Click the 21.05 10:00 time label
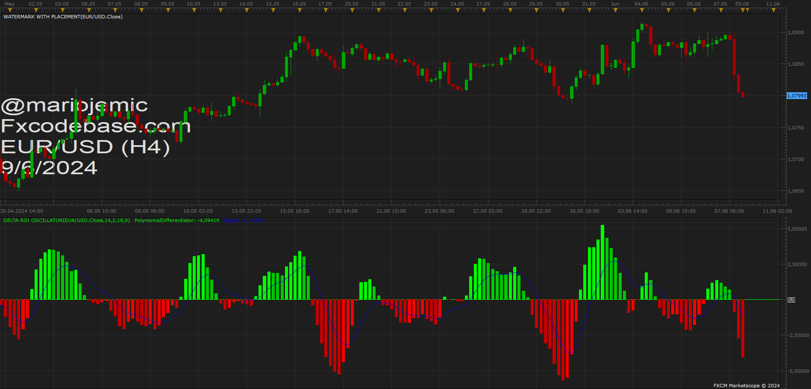 391,211
